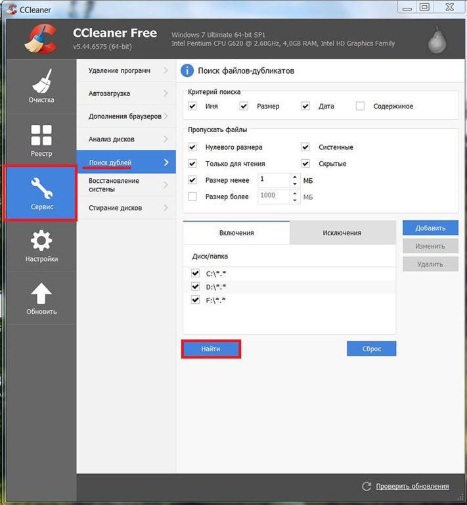Open the Дополнения браузеров menu item
The image size is (467, 505).
point(126,116)
